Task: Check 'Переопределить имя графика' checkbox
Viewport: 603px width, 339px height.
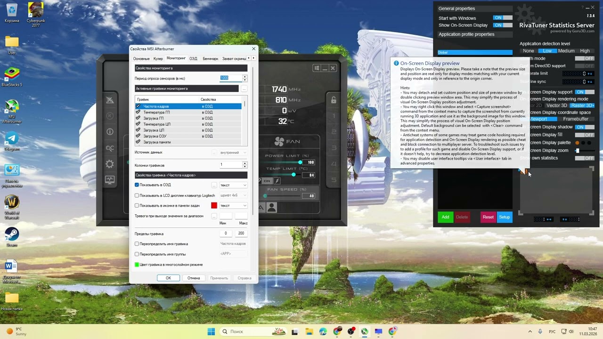Action: tap(137, 244)
